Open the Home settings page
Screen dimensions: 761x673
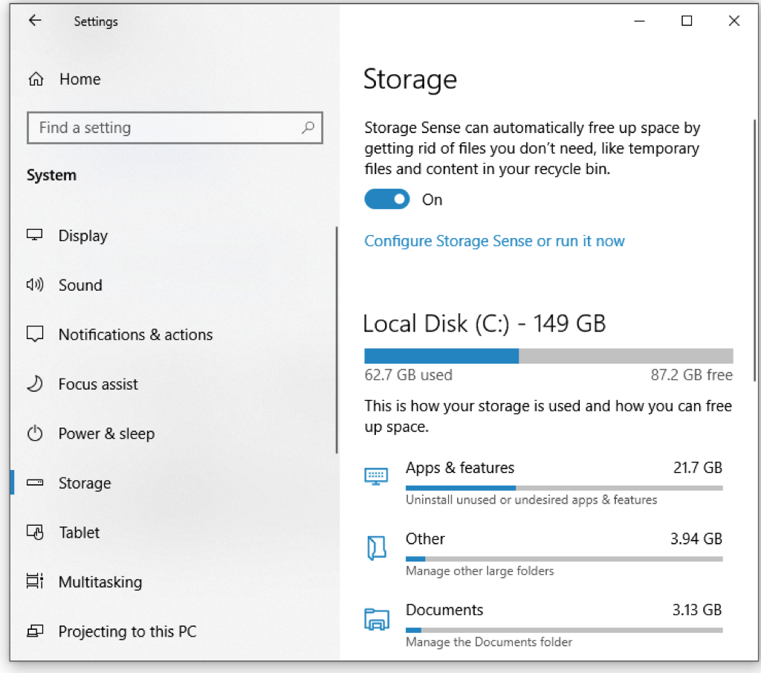(80, 79)
